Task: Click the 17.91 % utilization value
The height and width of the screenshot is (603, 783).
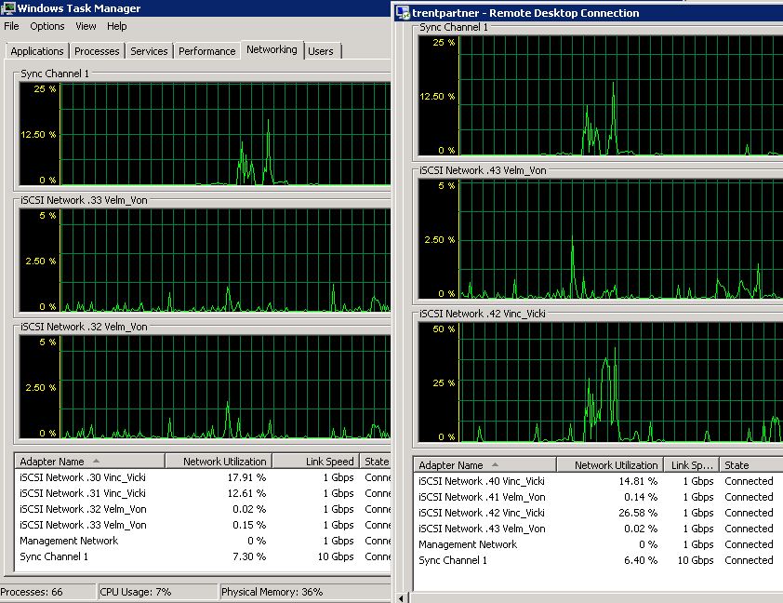Action: (246, 477)
